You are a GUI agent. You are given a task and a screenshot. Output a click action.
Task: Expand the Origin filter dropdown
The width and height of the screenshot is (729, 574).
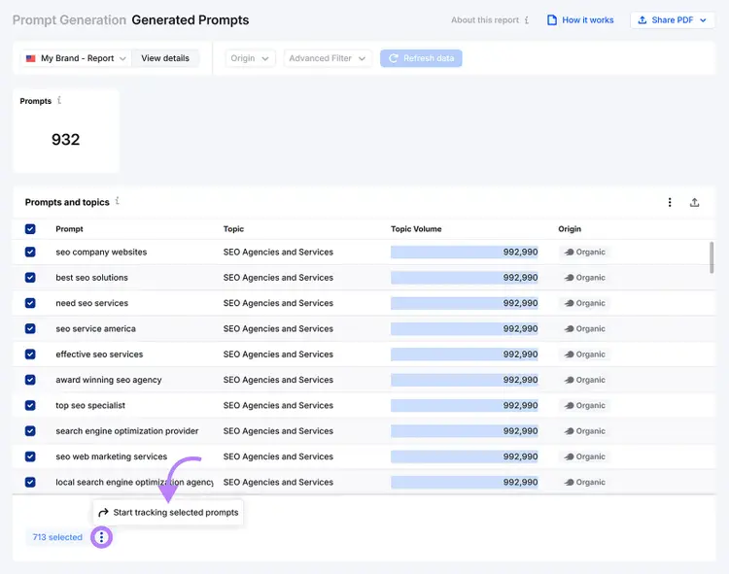click(250, 58)
